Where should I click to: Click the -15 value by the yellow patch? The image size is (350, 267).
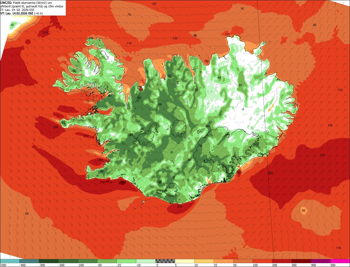[x=11, y=25]
